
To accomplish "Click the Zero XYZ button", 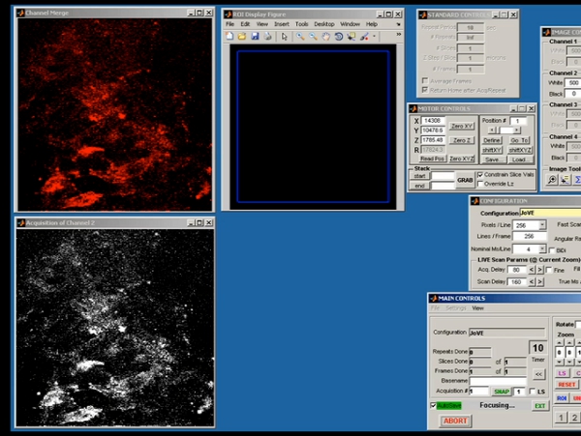I will (461, 159).
